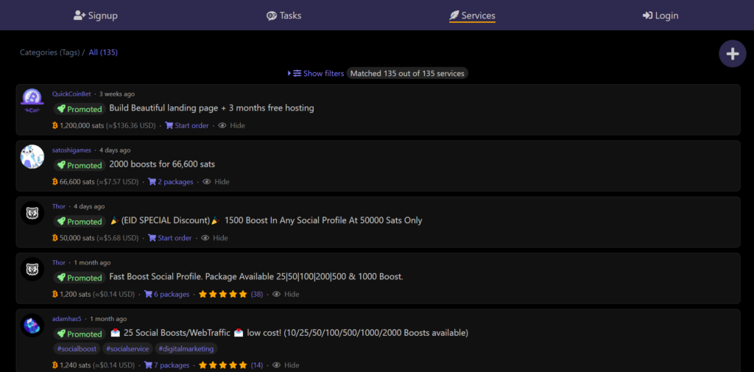Open 2000 boosts for 66,600 sats service

pyautogui.click(x=162, y=164)
